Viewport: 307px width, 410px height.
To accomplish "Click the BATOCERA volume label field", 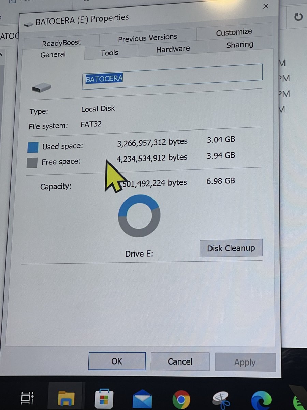I will coord(172,77).
